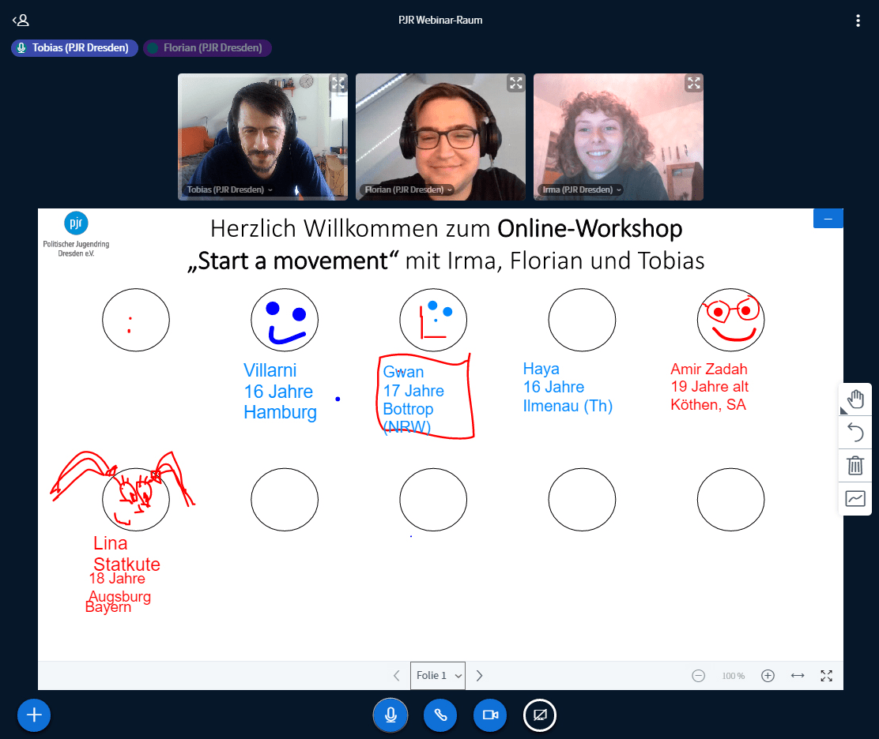Go to the previous slide
This screenshot has width=879, height=739.
tap(397, 676)
